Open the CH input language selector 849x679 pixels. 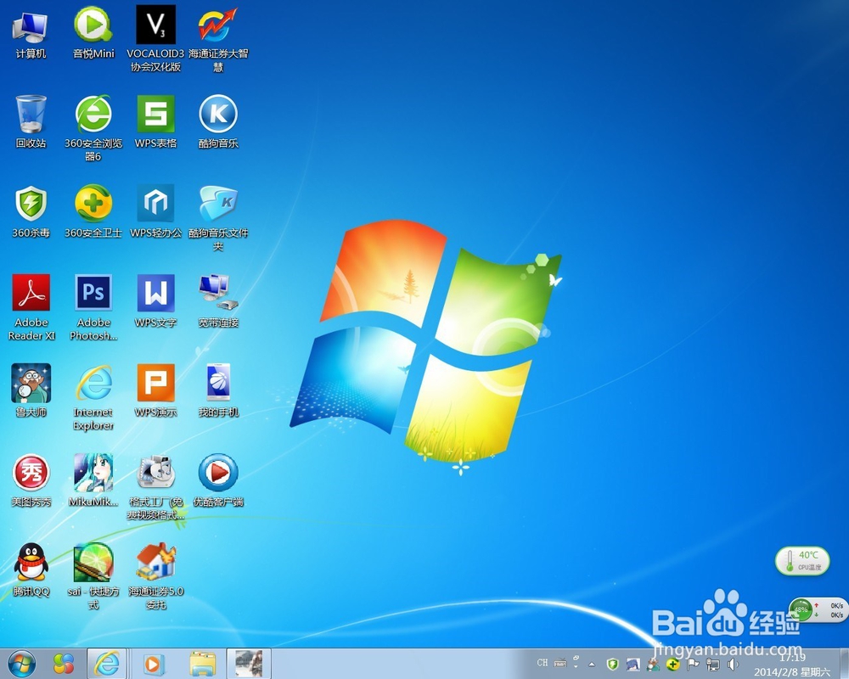[542, 665]
